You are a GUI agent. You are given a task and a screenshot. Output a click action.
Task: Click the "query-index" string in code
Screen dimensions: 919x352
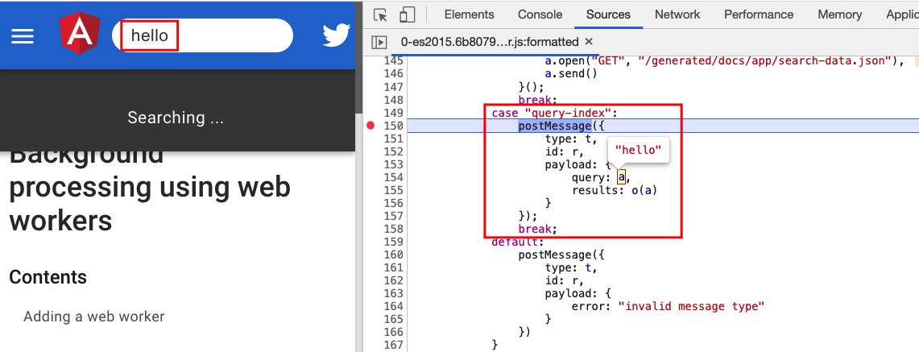coord(568,113)
